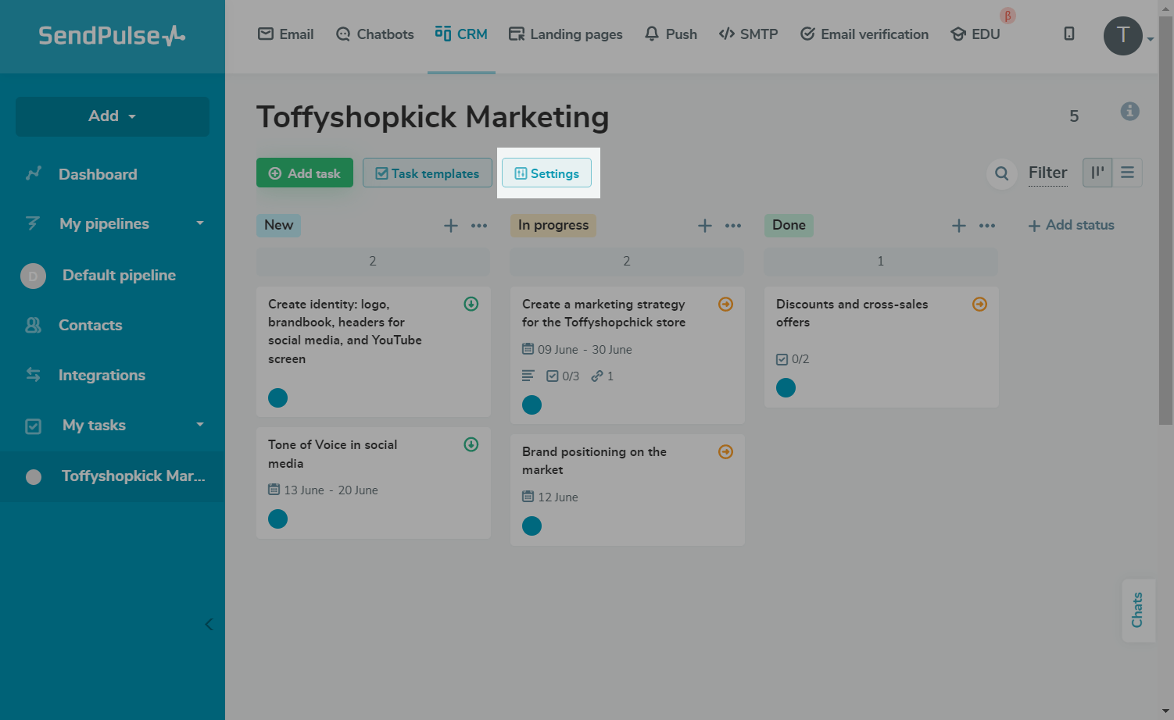Switch to the Chatbots tab

[x=375, y=34]
